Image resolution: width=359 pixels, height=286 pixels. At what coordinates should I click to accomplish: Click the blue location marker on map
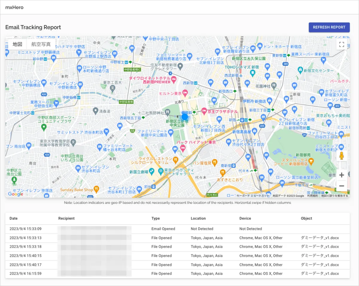185,117
